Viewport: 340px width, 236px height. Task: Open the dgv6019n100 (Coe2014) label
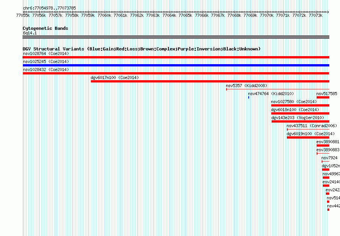coord(311,134)
